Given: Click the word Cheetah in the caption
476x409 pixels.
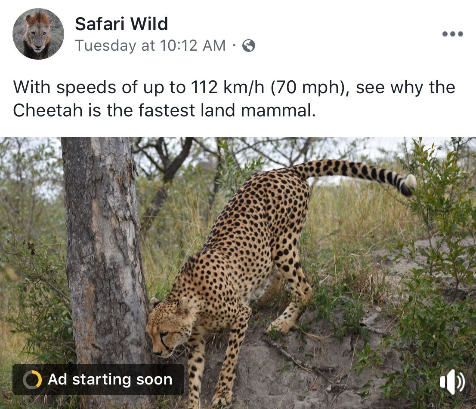Looking at the screenshot, I should 48,110.
